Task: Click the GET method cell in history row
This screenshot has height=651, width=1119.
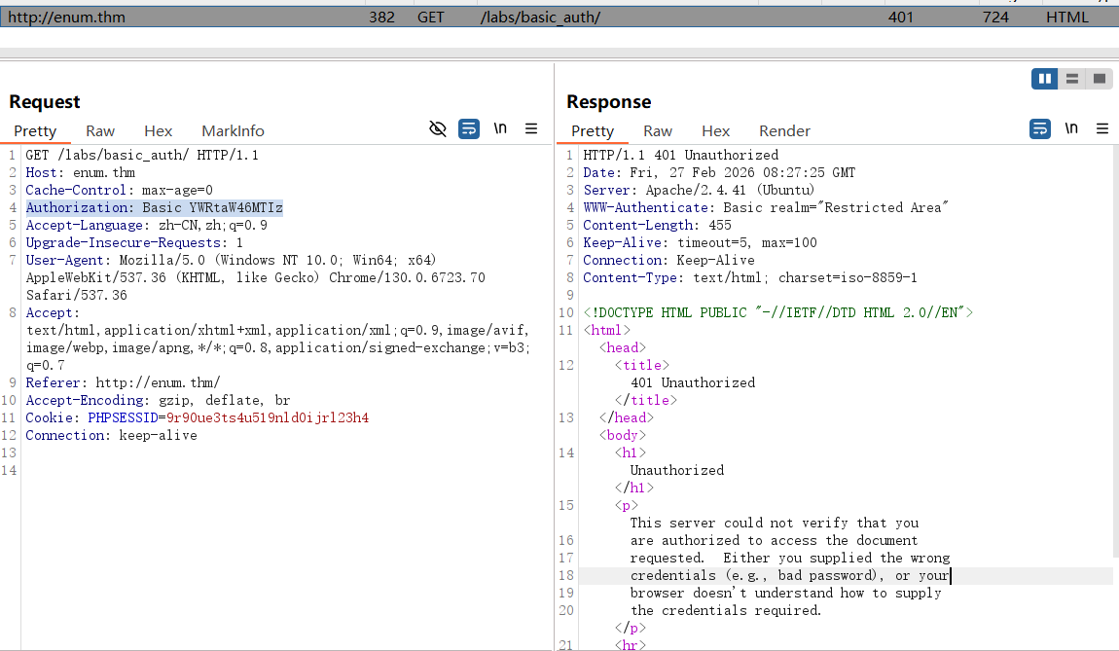Action: tap(430, 18)
